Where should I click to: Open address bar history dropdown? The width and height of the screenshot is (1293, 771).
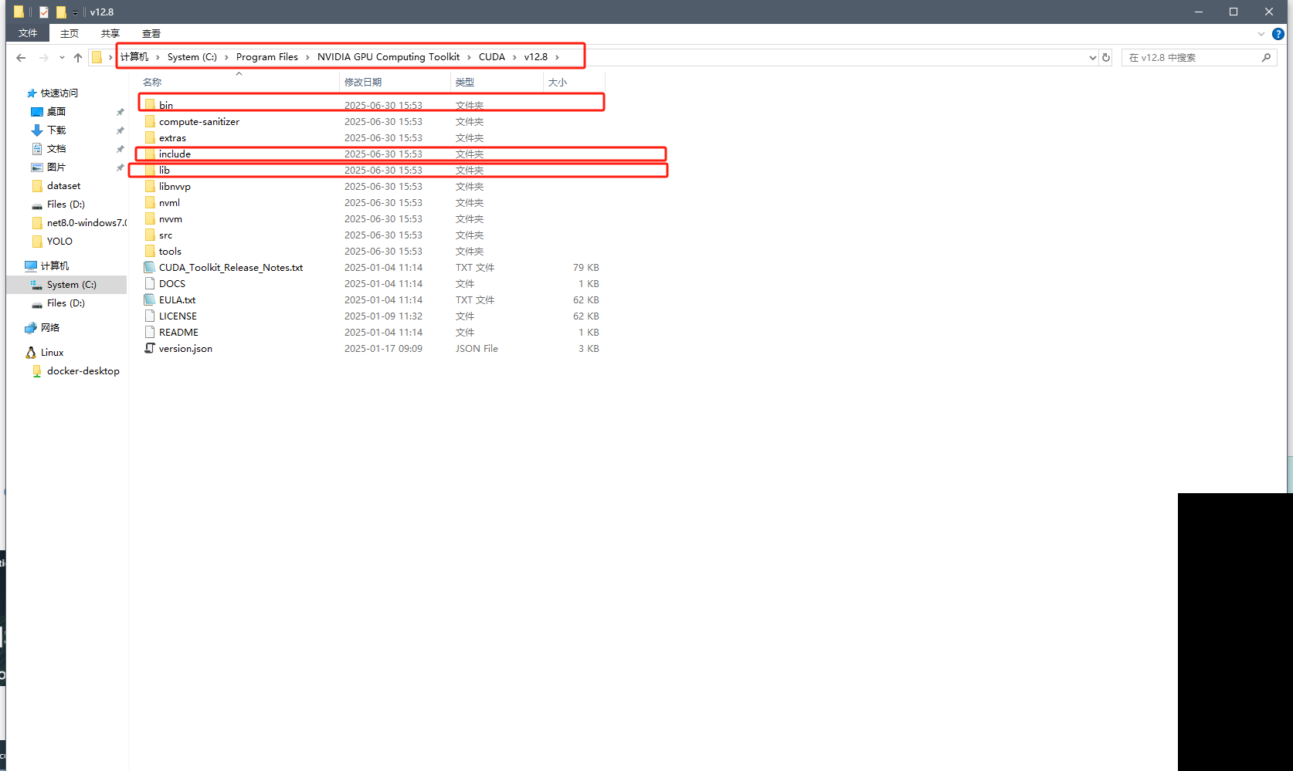point(1092,57)
